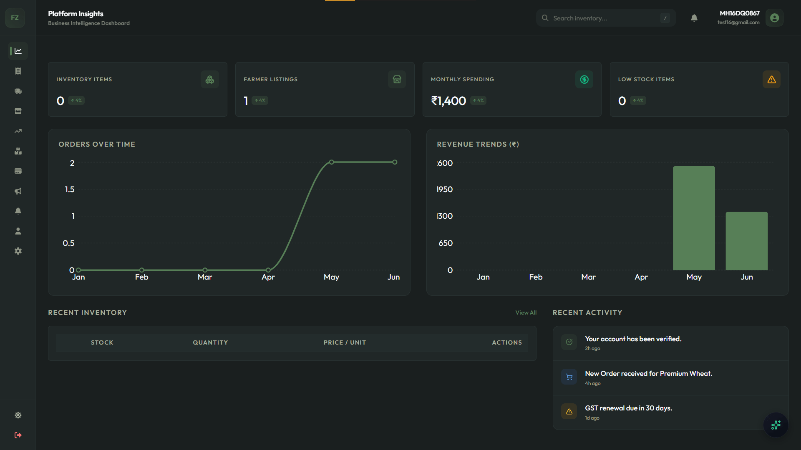Click the Inventory Items card boxes icon

[210, 80]
